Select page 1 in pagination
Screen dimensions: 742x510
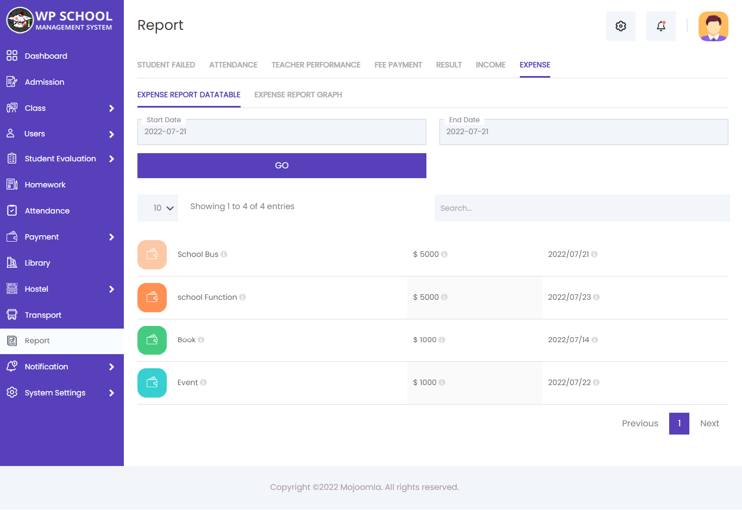(679, 424)
